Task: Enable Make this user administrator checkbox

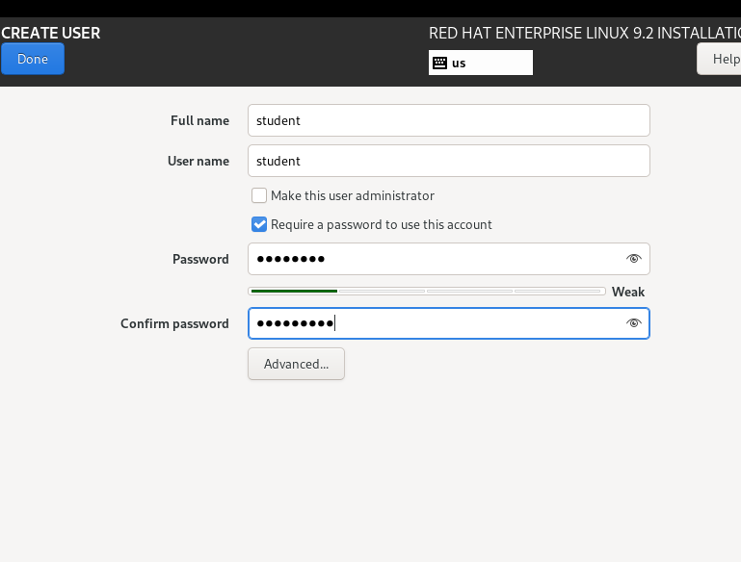Action: [259, 195]
